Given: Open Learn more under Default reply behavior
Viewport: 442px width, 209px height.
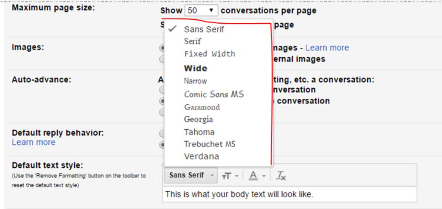Looking at the screenshot, I should (x=34, y=142).
